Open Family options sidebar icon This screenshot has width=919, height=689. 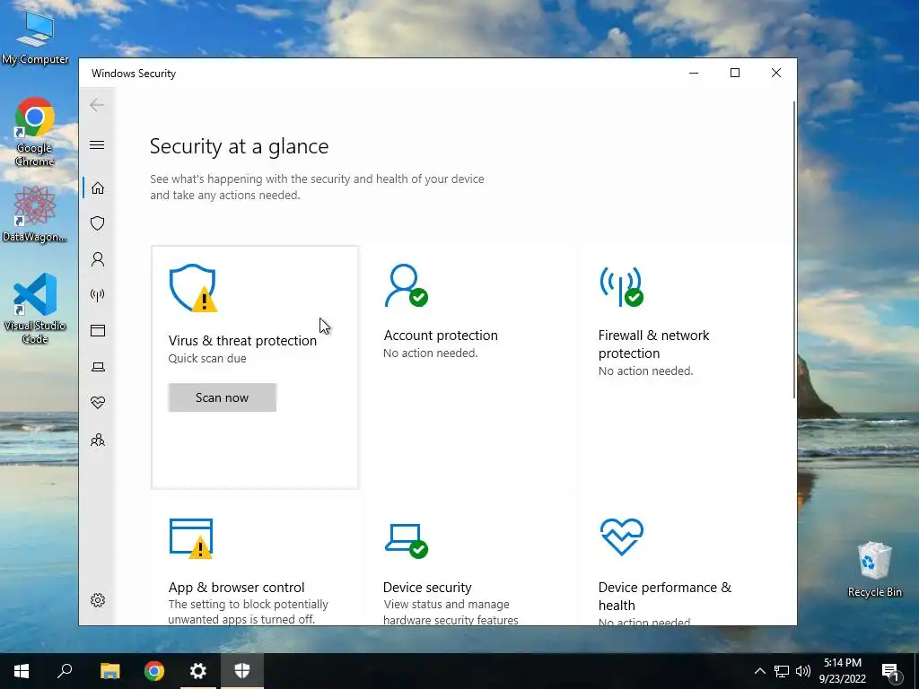click(x=98, y=440)
